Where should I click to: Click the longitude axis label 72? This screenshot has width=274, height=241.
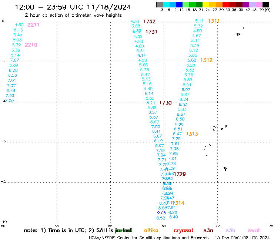tap(218, 226)
